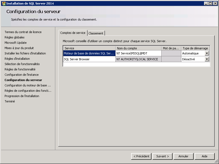219x164 pixels.
Task: Select the SQL Server Browser service row
Action: pyautogui.click(x=89, y=59)
